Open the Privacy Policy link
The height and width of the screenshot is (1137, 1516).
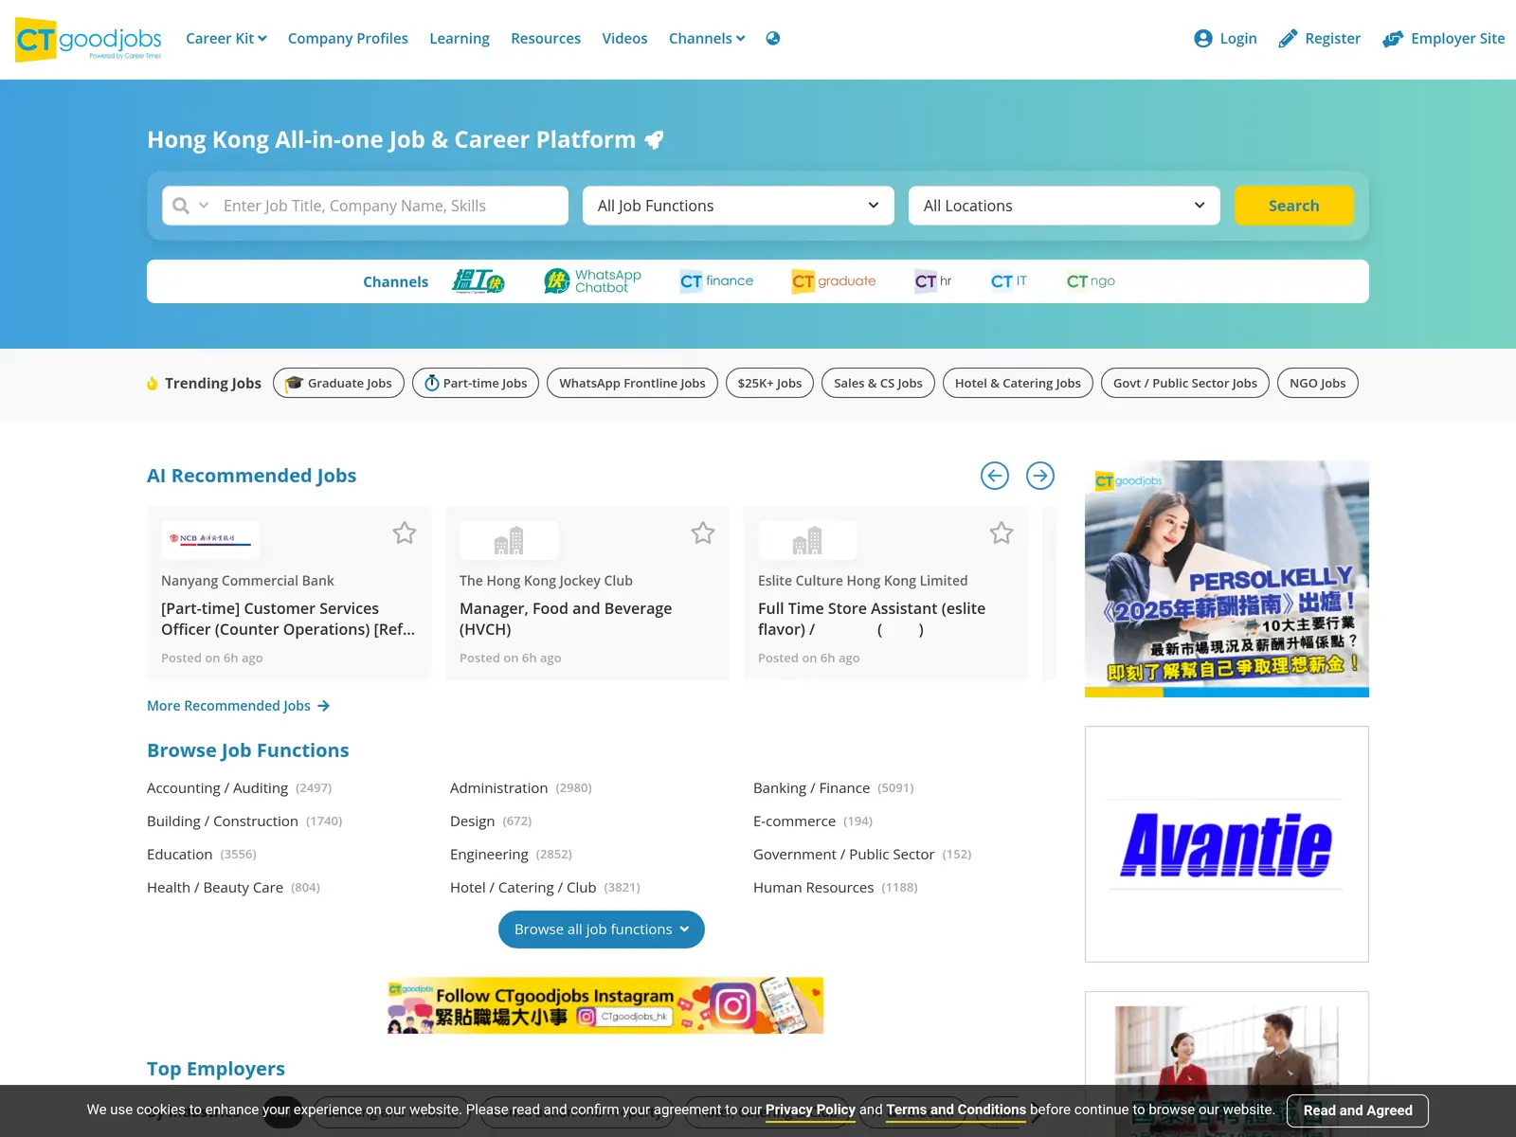[x=810, y=1110]
